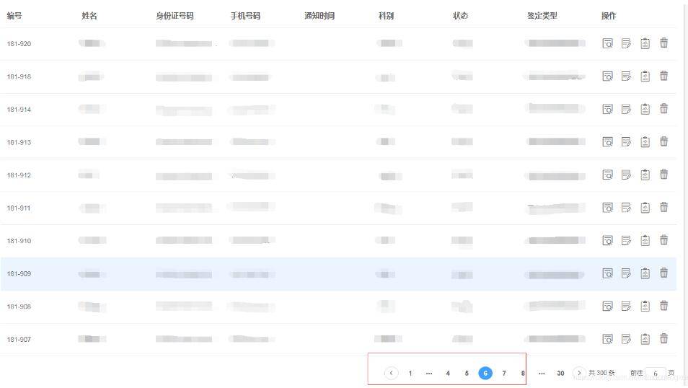The height and width of the screenshot is (388, 688).
Task: View record 181-908 with the magnifier icon
Action: pos(607,306)
